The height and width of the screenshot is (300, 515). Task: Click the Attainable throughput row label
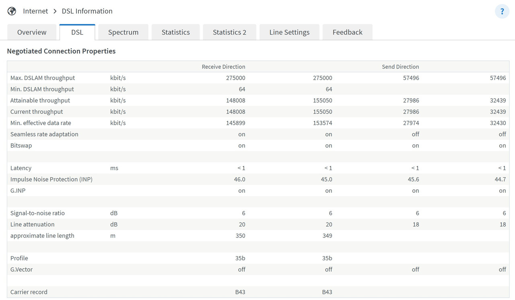coord(40,101)
